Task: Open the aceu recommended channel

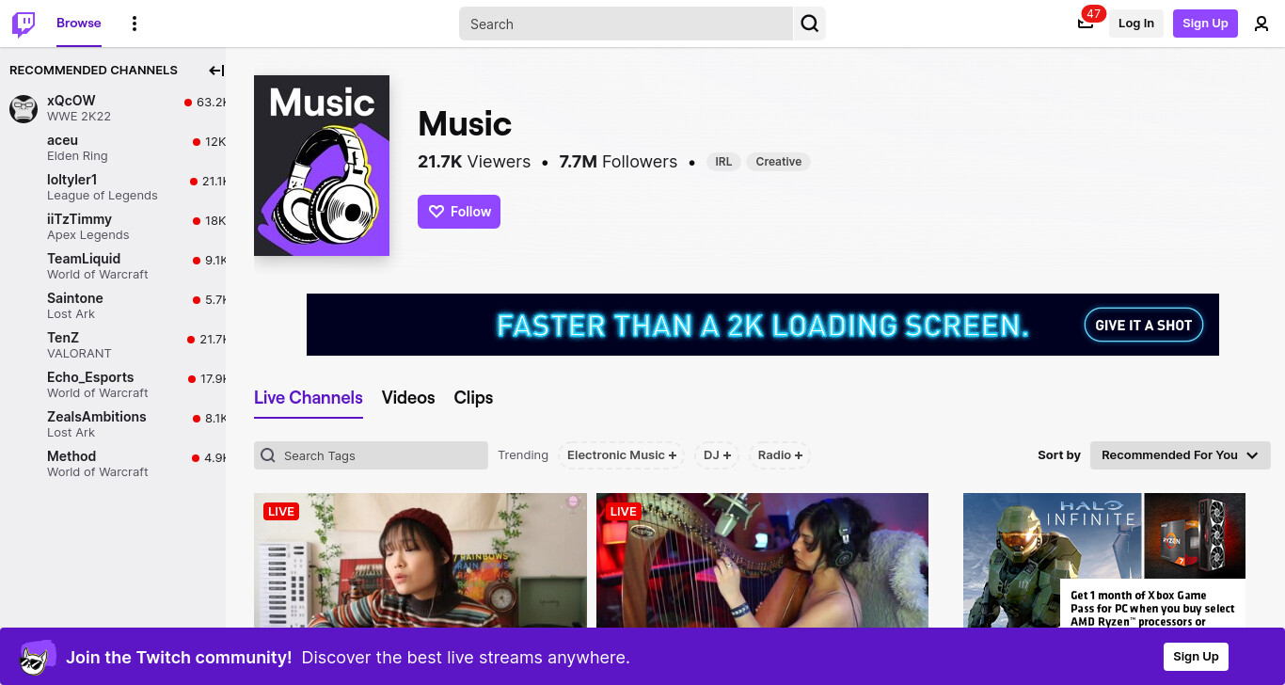Action: pyautogui.click(x=113, y=148)
